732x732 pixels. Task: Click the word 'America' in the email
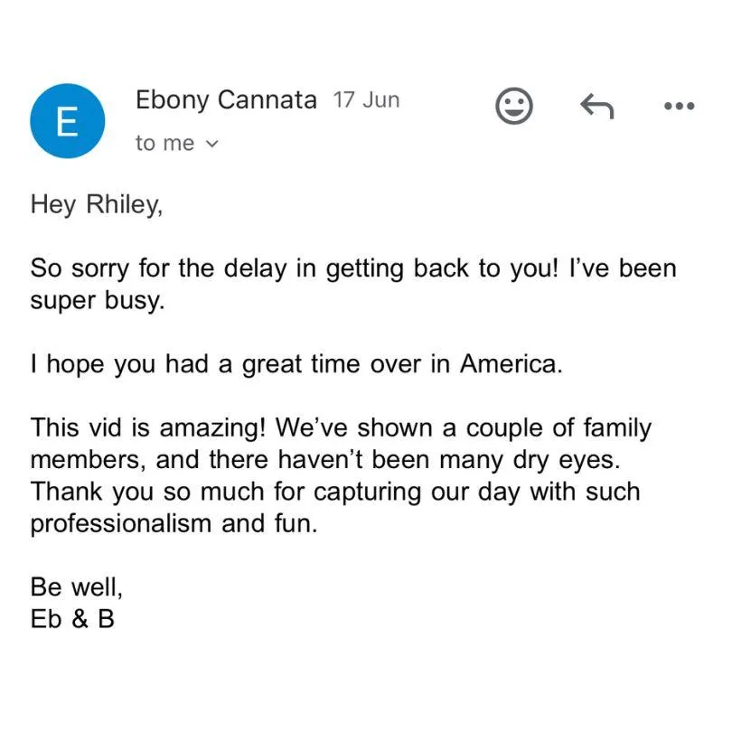pos(509,364)
